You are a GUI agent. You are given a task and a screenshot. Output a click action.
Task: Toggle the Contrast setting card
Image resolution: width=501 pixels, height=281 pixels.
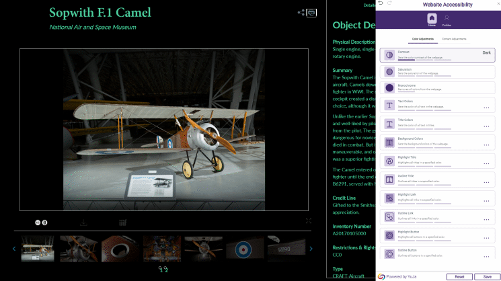click(x=437, y=55)
